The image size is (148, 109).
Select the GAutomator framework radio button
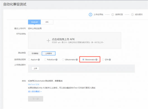(83, 60)
